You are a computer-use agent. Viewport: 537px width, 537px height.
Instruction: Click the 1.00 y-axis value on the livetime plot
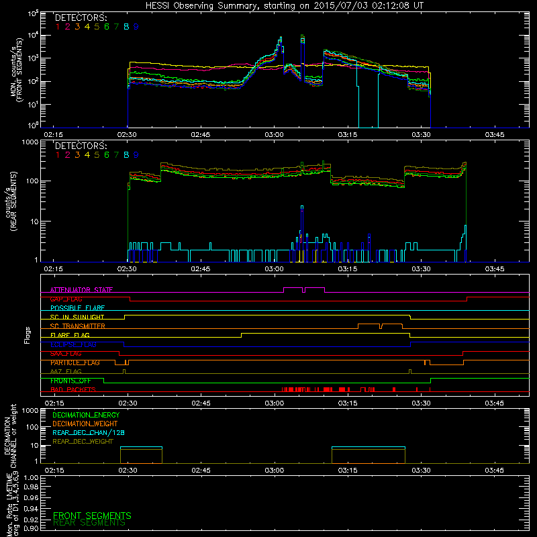(x=31, y=477)
